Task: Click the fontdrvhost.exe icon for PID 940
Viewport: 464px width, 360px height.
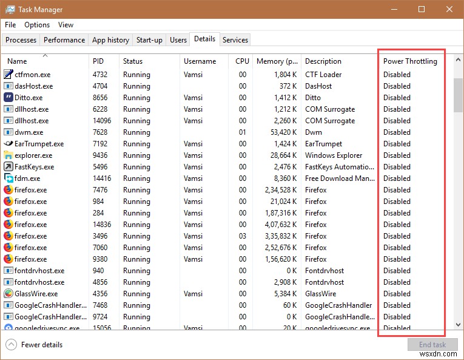Action: 8,271
